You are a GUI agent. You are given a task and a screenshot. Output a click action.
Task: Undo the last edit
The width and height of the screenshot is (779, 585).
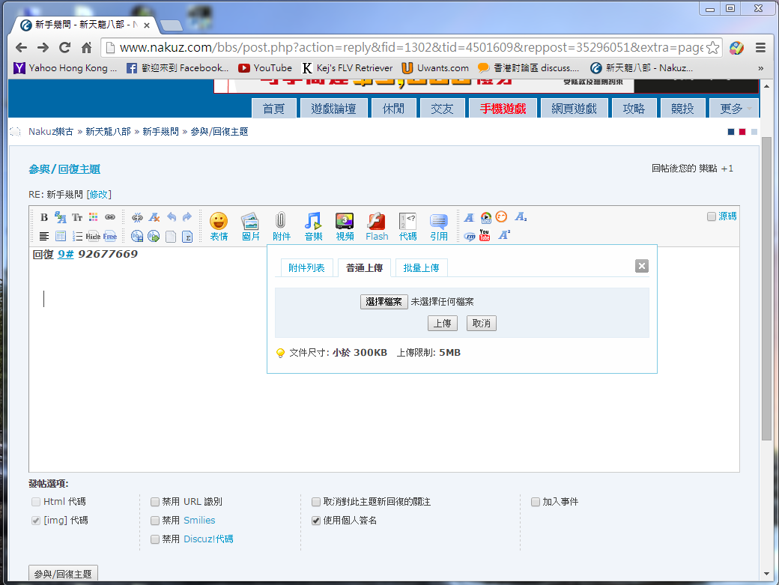(x=171, y=217)
